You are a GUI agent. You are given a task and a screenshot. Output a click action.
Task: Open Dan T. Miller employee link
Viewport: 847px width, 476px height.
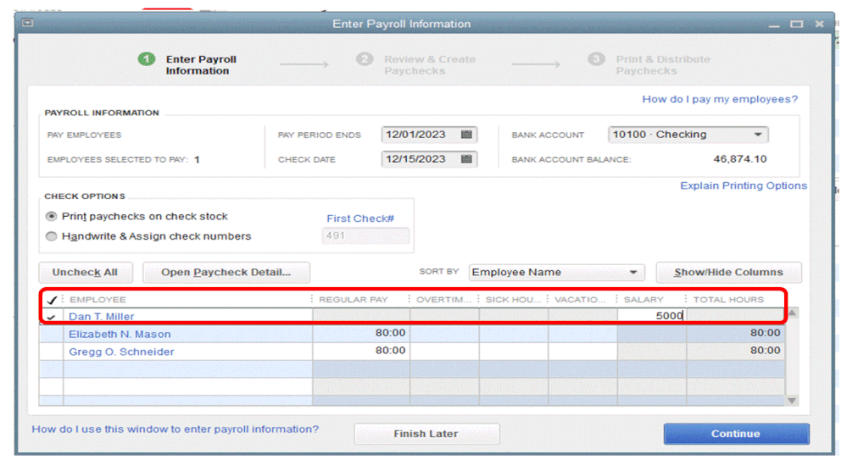pos(102,317)
